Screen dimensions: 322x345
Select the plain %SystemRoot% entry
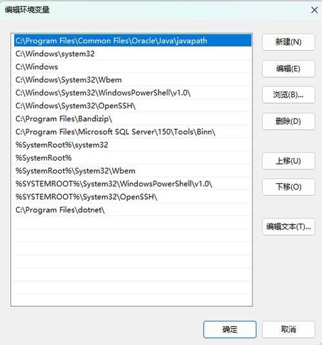pyautogui.click(x=133, y=158)
